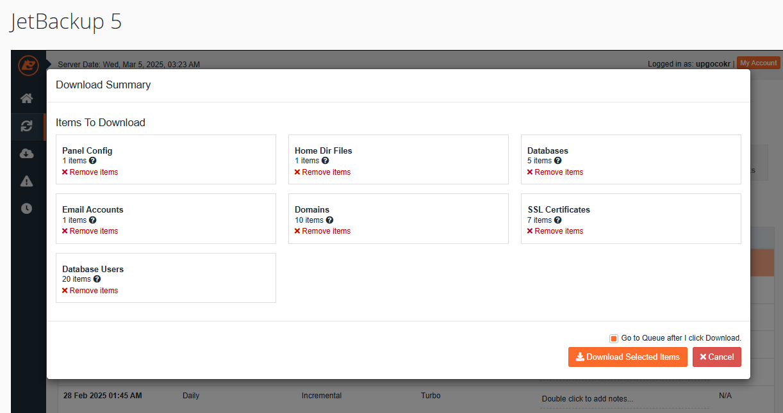783x413 pixels.
Task: Click the 'Double click to add notes' field
Action: [x=624, y=399]
